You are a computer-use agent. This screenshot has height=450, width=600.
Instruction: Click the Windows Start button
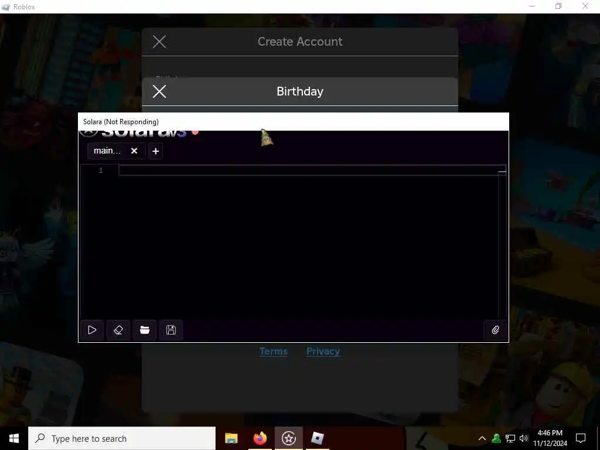coord(14,438)
